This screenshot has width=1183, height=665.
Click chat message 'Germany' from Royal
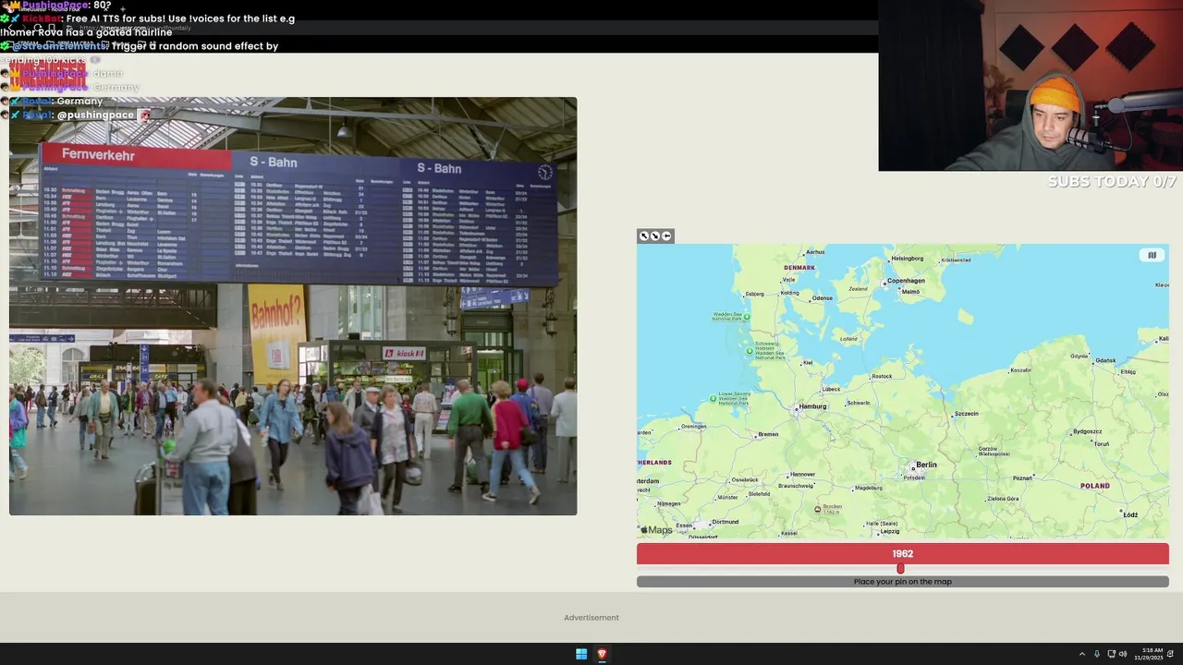[x=79, y=102]
